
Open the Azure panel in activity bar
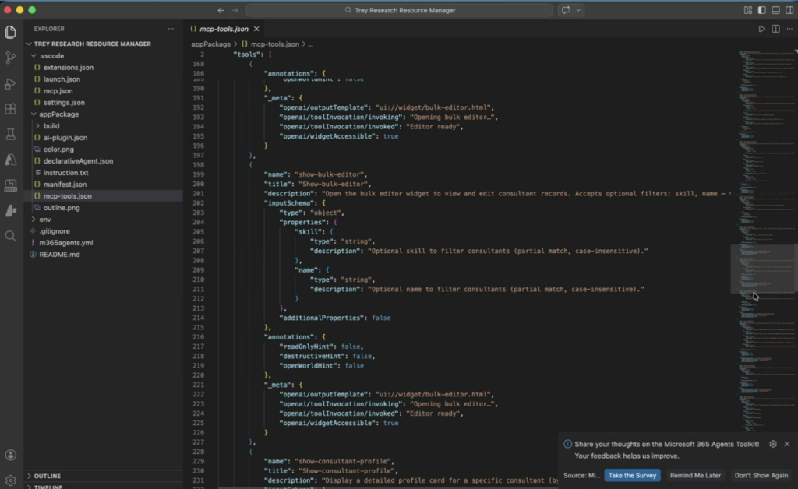click(x=11, y=160)
